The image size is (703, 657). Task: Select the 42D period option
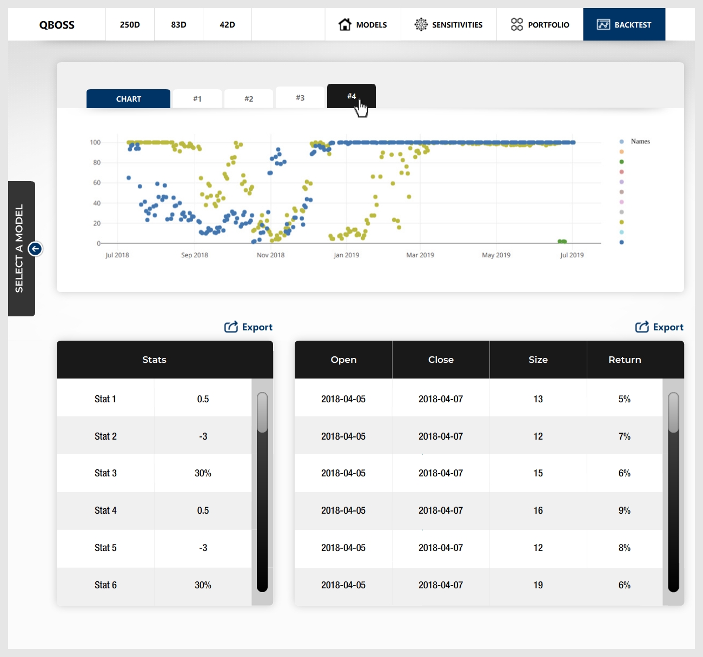click(227, 25)
